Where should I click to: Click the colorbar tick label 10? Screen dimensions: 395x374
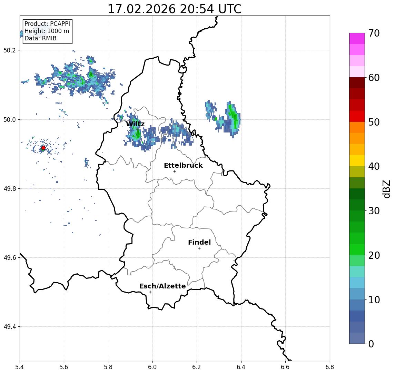(374, 299)
